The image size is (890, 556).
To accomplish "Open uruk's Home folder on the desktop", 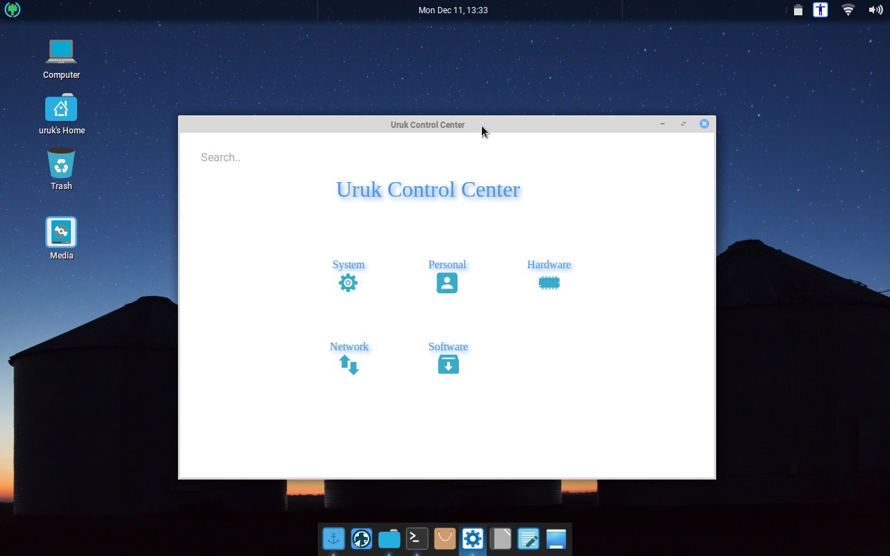I will 61,109.
